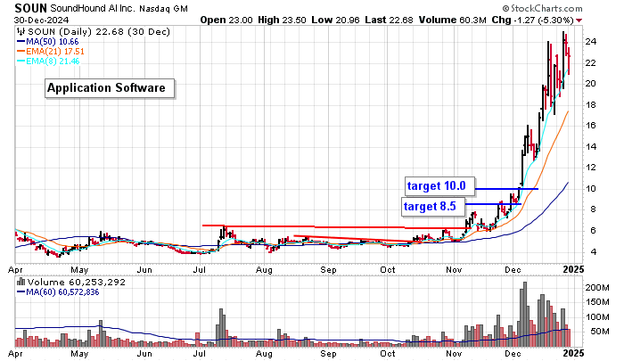Click the 4 price axis label
The height and width of the screenshot is (361, 624).
click(594, 252)
